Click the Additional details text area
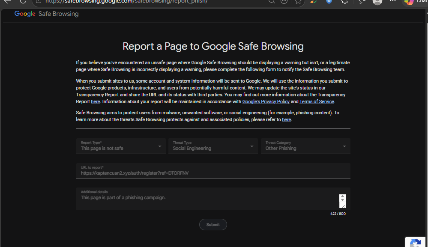The width and height of the screenshot is (428, 247). pyautogui.click(x=213, y=199)
